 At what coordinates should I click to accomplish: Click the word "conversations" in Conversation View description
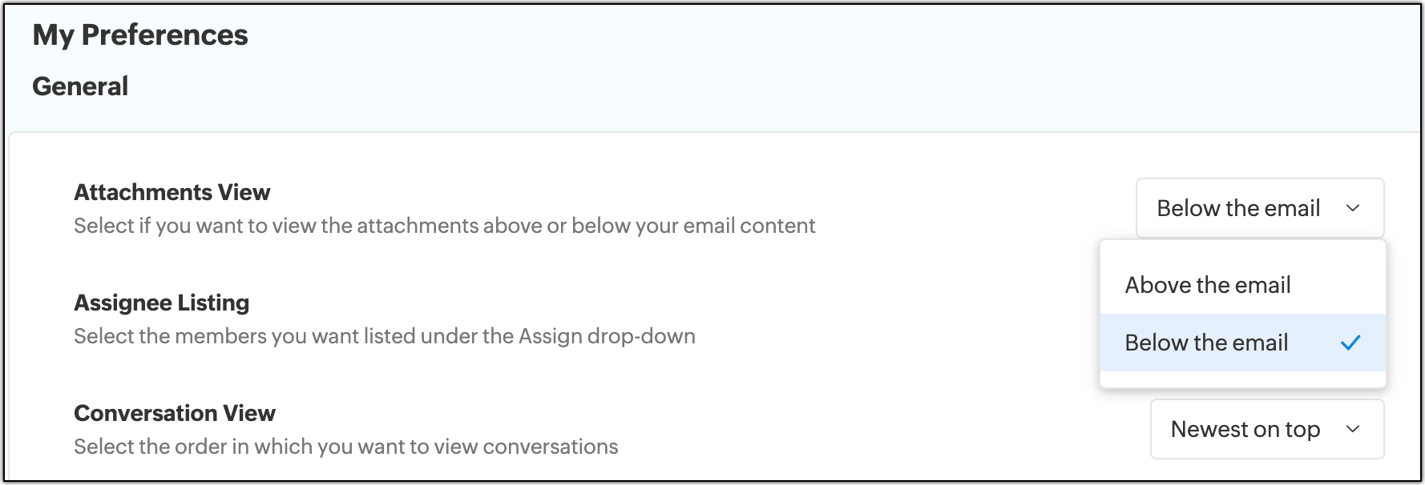pos(550,447)
